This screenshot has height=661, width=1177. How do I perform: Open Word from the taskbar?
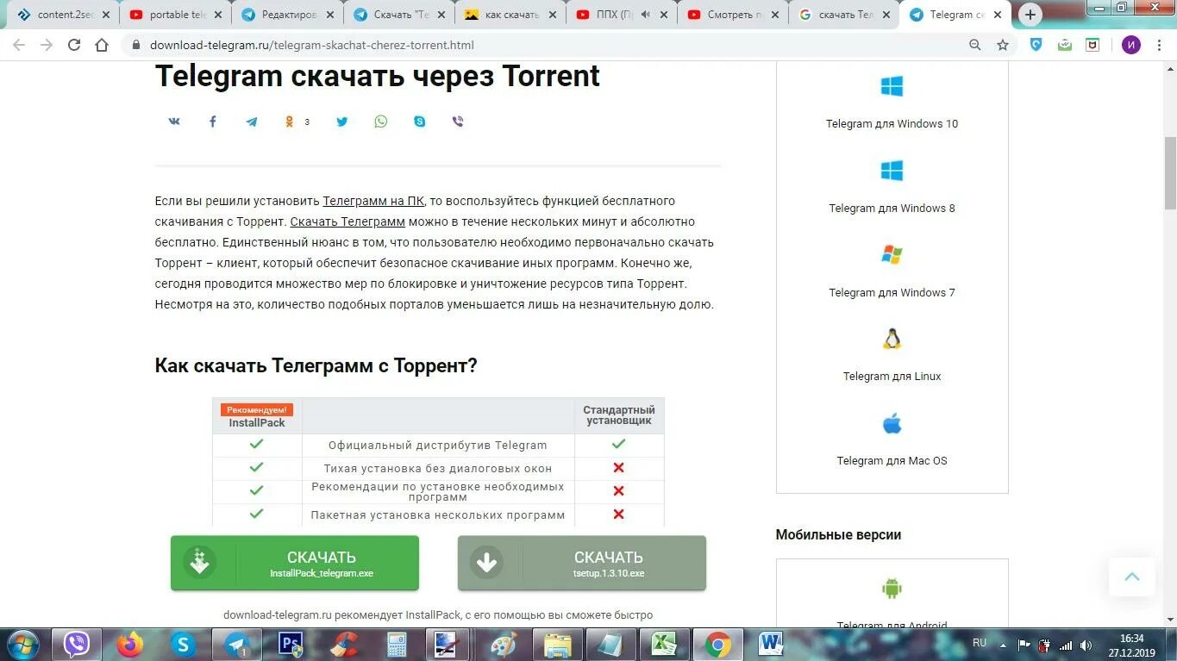(x=771, y=644)
